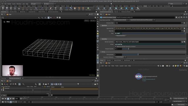This screenshot has width=188, height=106.
Task: Select the Path shelf tool
Action: [x=46, y=9]
